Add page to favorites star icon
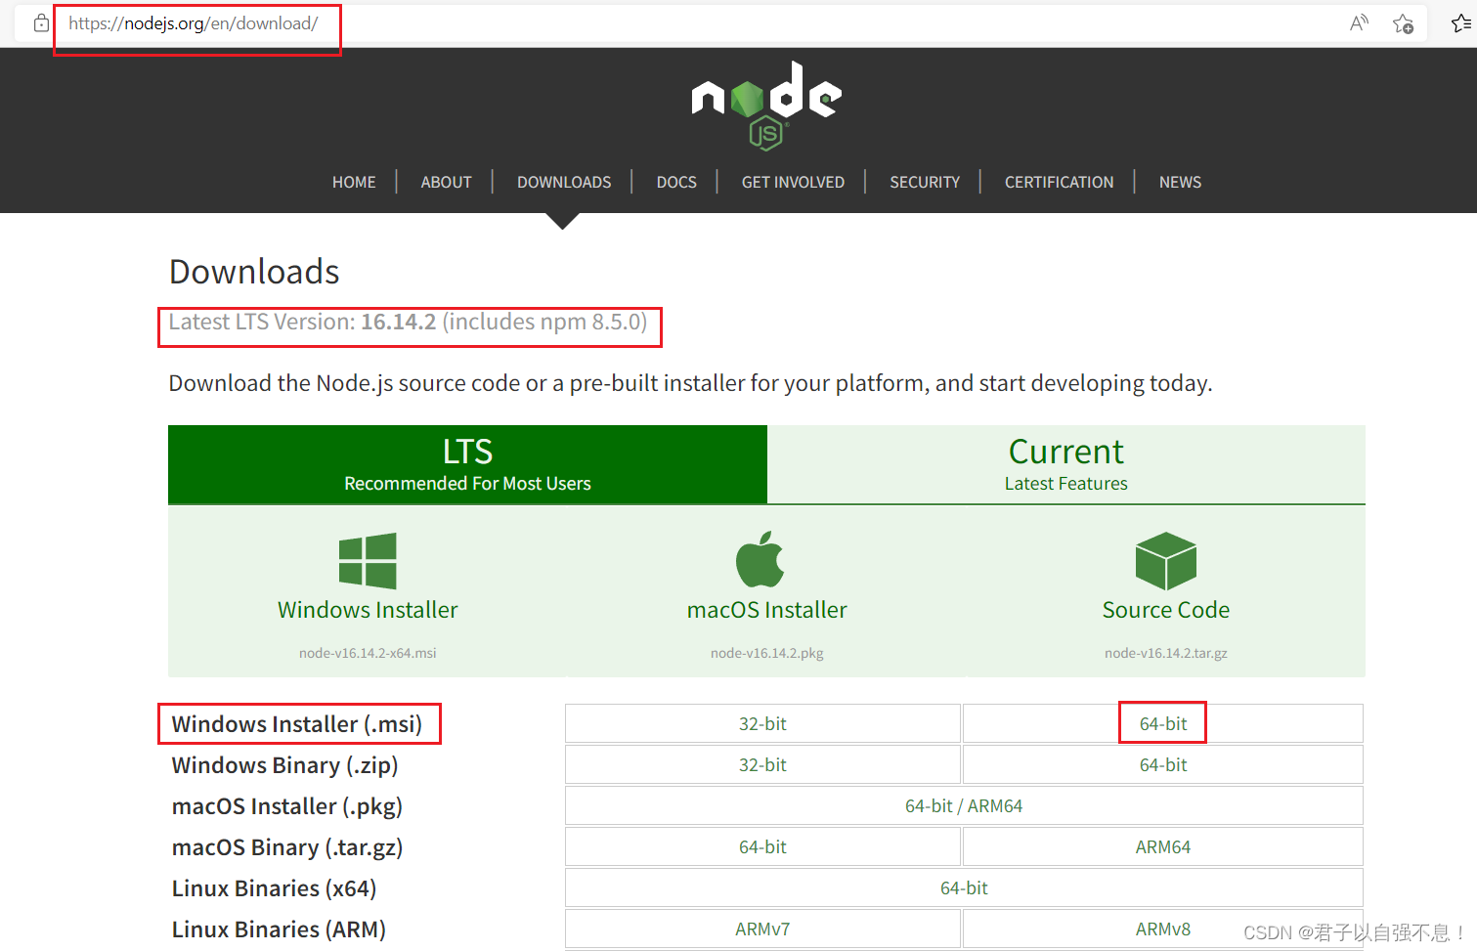 [1403, 23]
